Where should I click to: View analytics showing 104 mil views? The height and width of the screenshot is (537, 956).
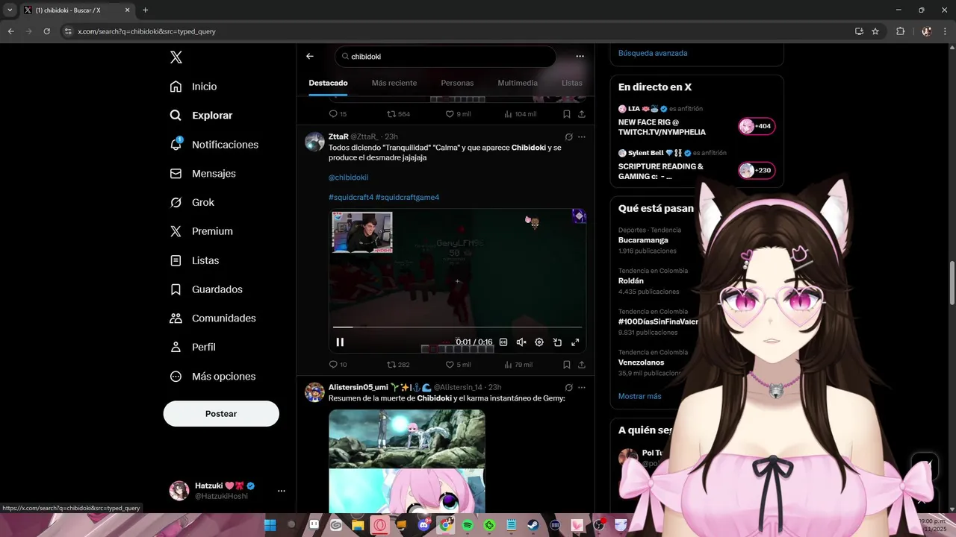pos(521,114)
